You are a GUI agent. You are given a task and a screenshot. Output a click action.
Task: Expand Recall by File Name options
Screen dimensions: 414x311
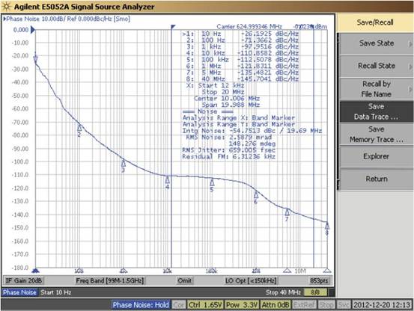tap(377, 89)
